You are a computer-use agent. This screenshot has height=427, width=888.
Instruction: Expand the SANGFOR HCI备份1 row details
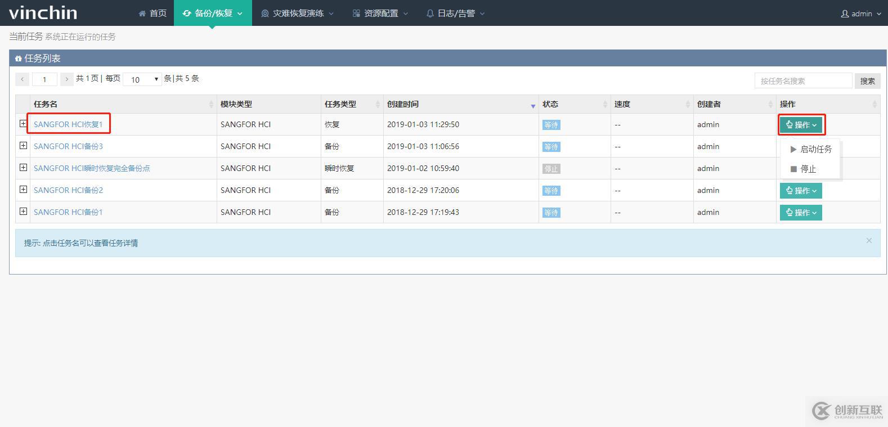pyautogui.click(x=23, y=212)
